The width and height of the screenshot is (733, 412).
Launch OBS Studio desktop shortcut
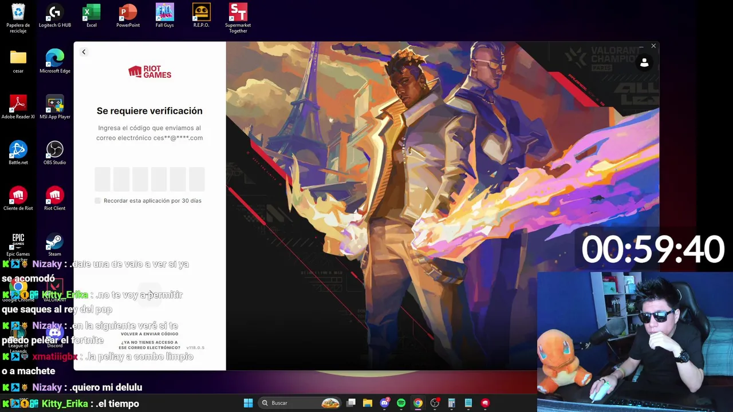(x=55, y=153)
